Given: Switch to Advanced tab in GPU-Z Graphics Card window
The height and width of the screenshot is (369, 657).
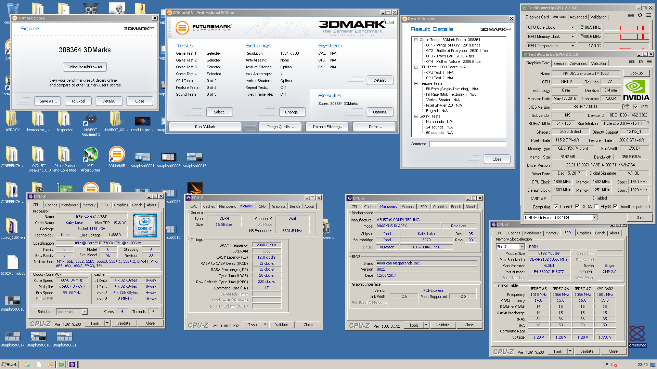Looking at the screenshot, I should [x=579, y=64].
